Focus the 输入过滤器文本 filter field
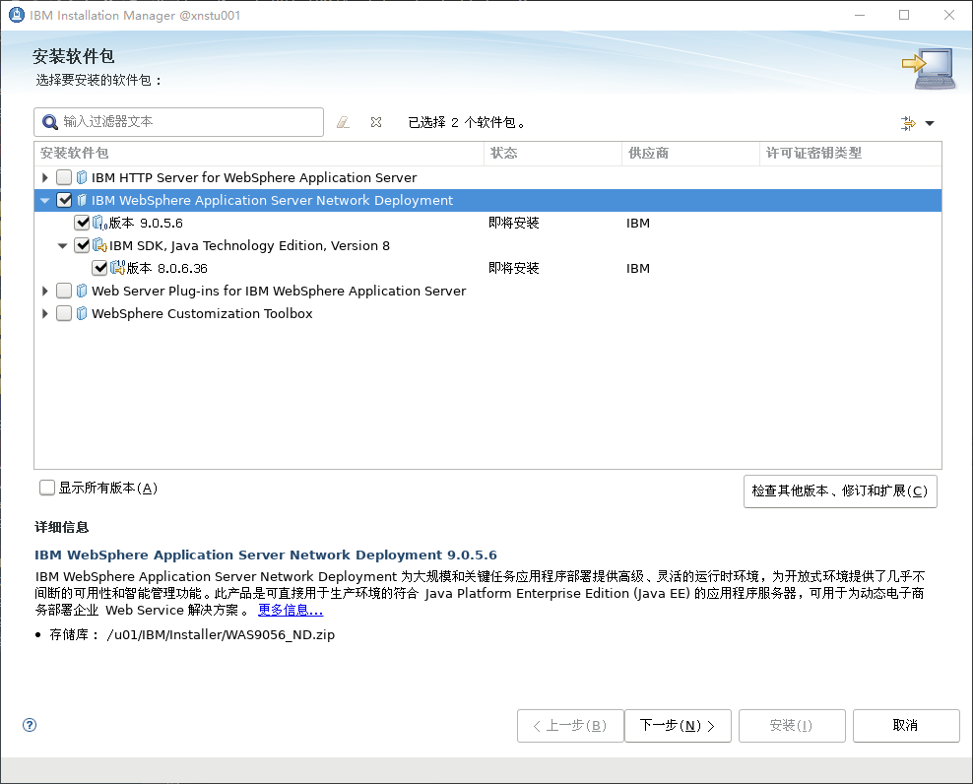Viewport: 973px width, 784px height. click(178, 122)
